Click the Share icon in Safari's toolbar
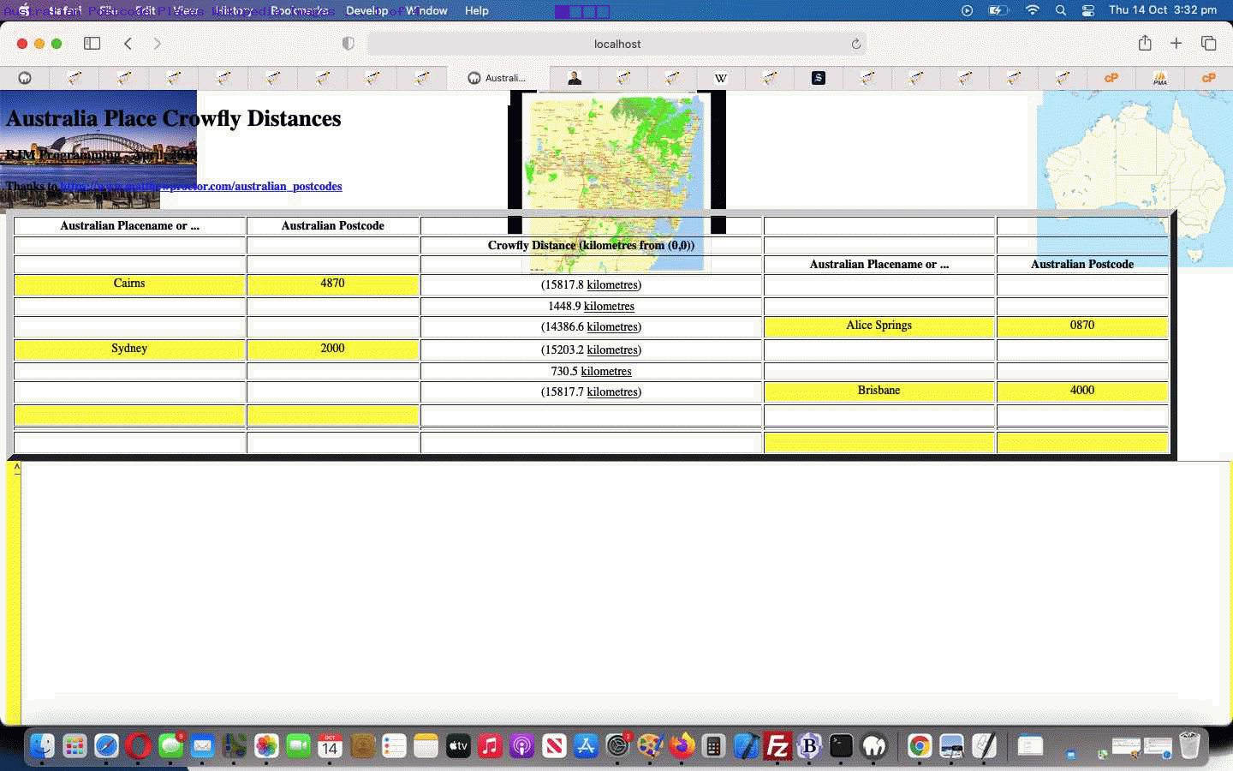This screenshot has width=1233, height=771. coord(1145,43)
